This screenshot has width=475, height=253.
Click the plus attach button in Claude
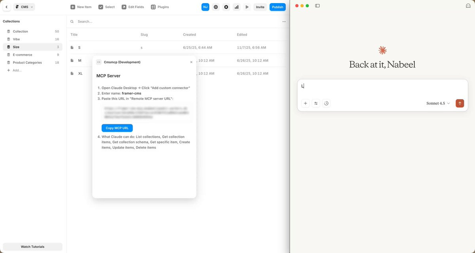point(305,103)
